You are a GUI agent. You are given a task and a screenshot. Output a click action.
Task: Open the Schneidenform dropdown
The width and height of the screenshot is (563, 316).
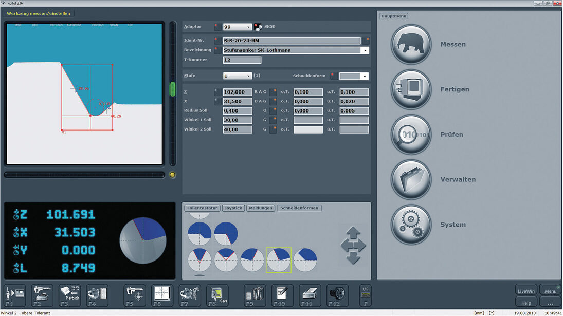tap(365, 76)
